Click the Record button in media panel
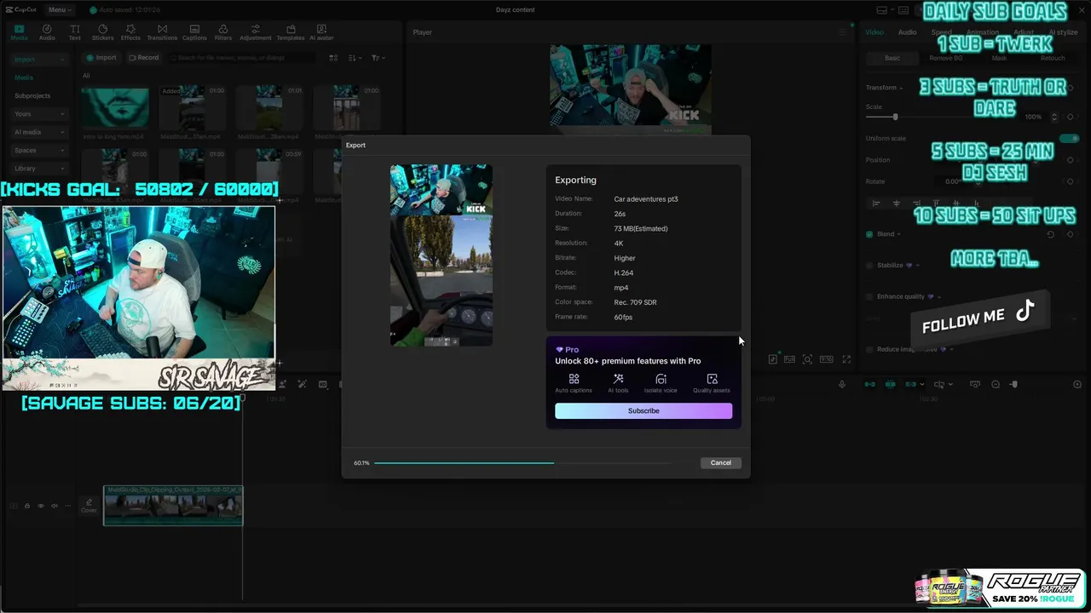The width and height of the screenshot is (1091, 613). 143,58
